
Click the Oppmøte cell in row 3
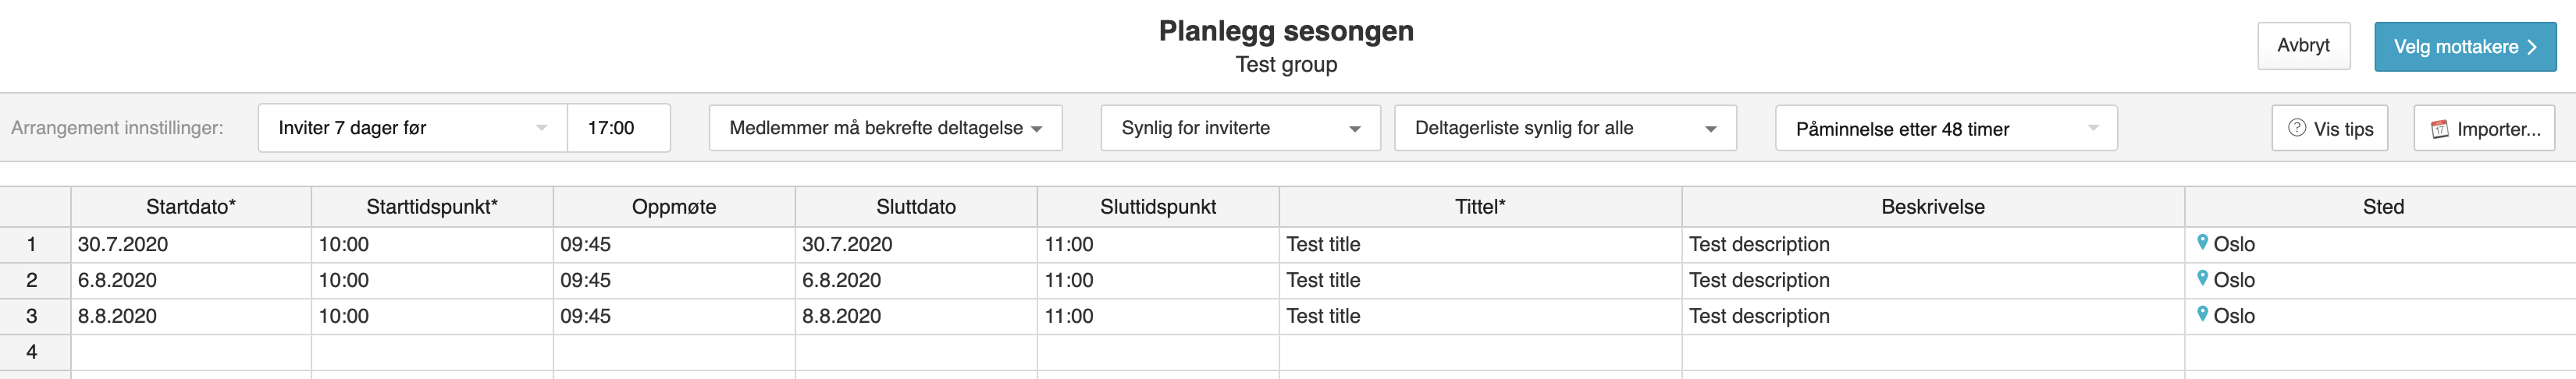(x=674, y=316)
